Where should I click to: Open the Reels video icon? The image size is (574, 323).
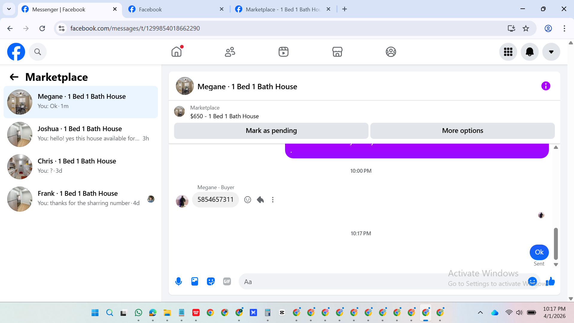[x=284, y=52]
